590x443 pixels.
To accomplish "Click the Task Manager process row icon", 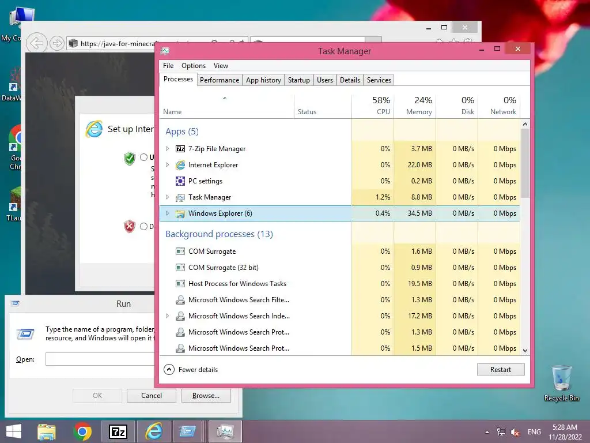I will click(x=180, y=197).
